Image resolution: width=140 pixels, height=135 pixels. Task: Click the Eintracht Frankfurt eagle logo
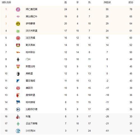pyautogui.click(x=18, y=38)
